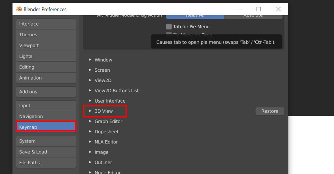This screenshot has height=174, width=334.
Task: Click the 3D View keymap label
Action: point(103,111)
